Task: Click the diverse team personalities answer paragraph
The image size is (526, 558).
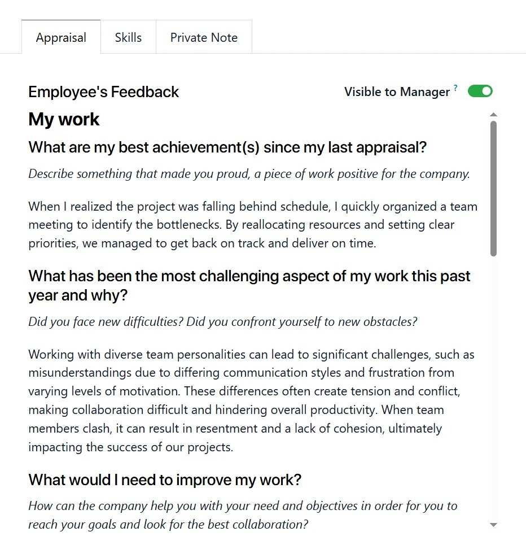Action: pos(251,401)
